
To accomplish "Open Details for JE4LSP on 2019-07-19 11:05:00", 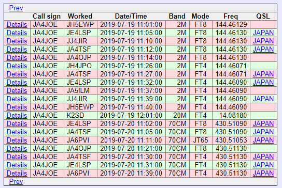I will 17,33.
